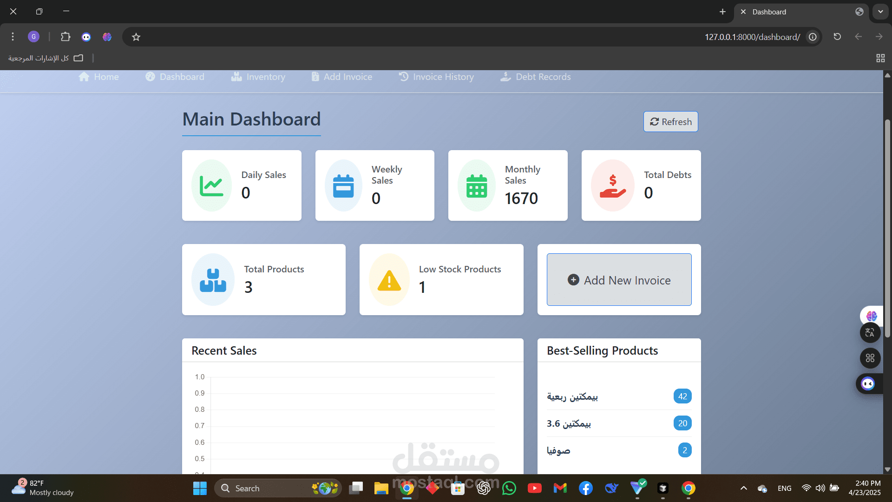
Task: Click the Main Dashboard title
Action: point(251,119)
